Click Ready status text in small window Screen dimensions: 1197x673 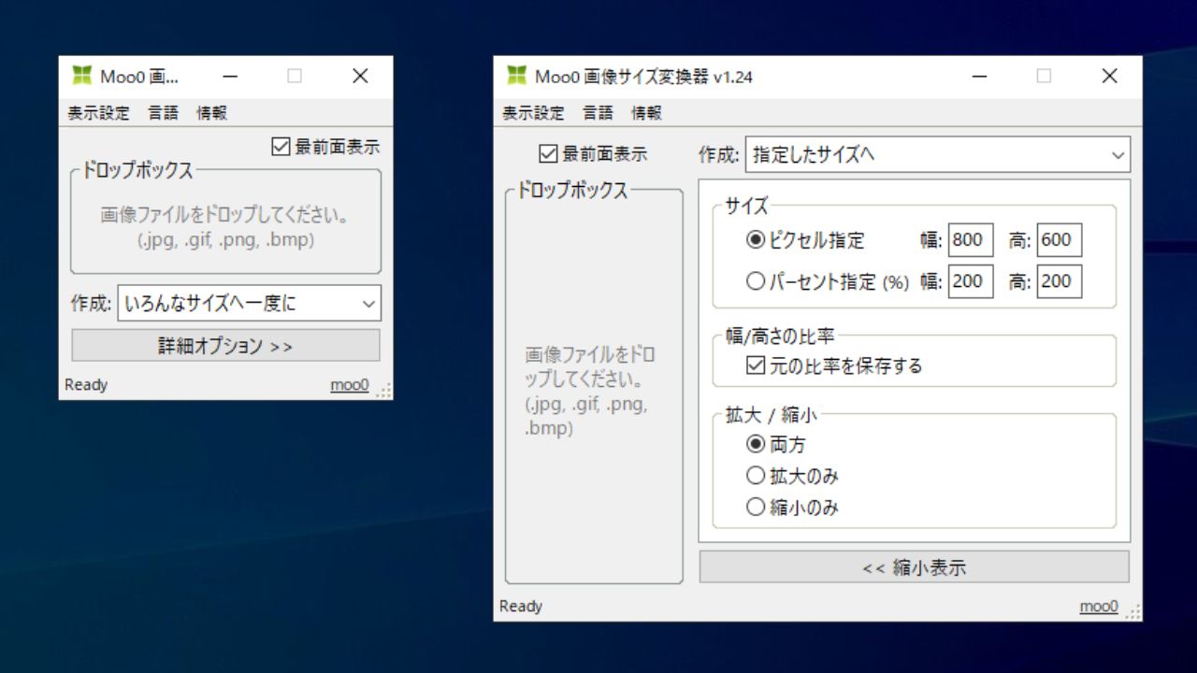click(86, 385)
